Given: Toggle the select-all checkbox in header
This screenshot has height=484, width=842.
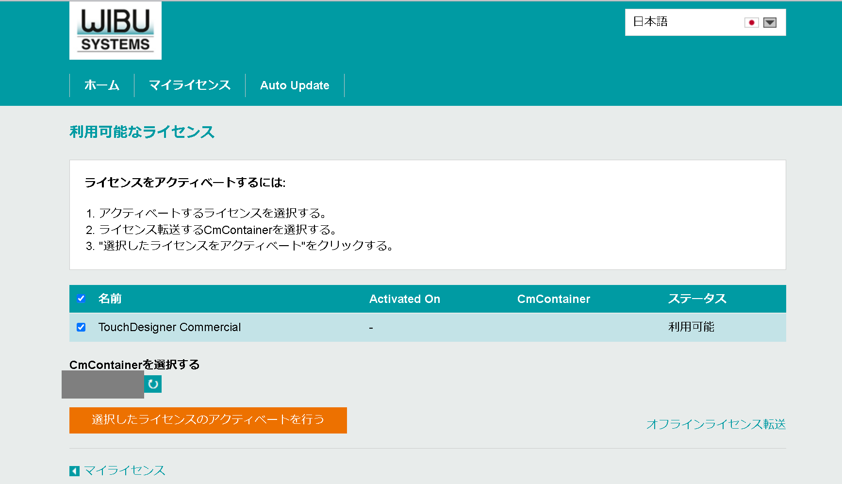Looking at the screenshot, I should (81, 299).
